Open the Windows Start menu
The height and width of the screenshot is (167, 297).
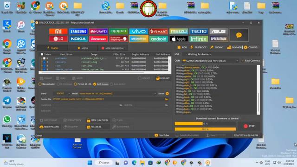tap(90, 163)
